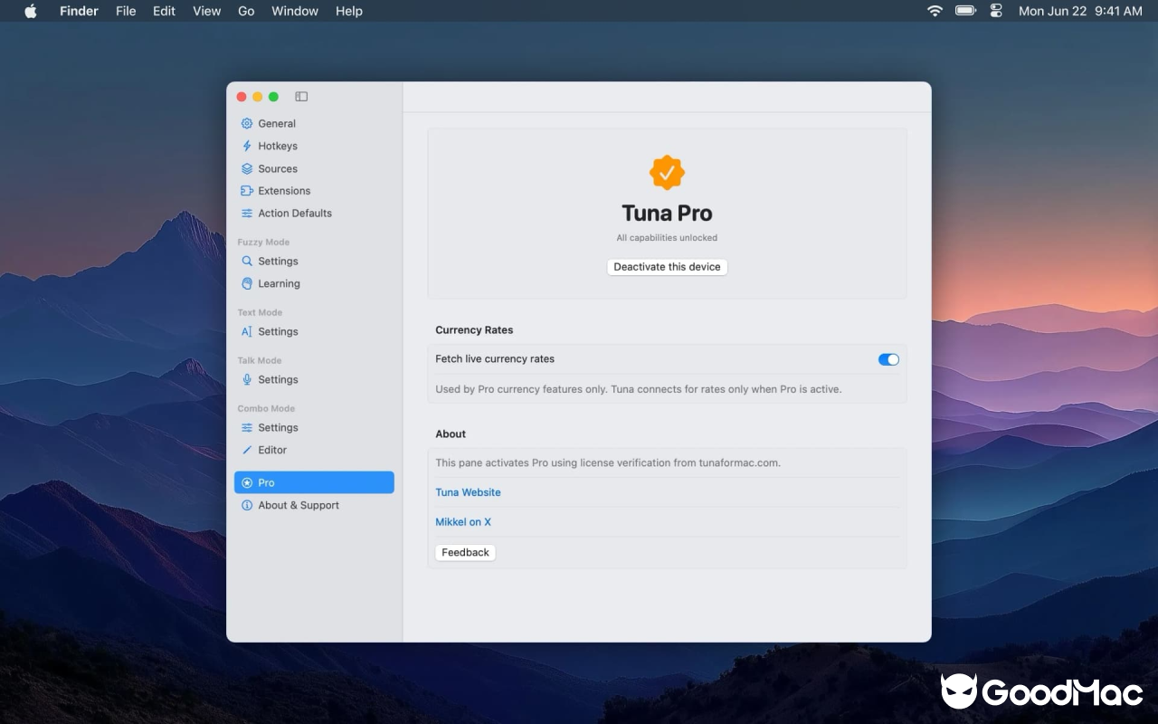Select Learning under Fuzzy Mode
The height and width of the screenshot is (724, 1158).
click(x=314, y=283)
